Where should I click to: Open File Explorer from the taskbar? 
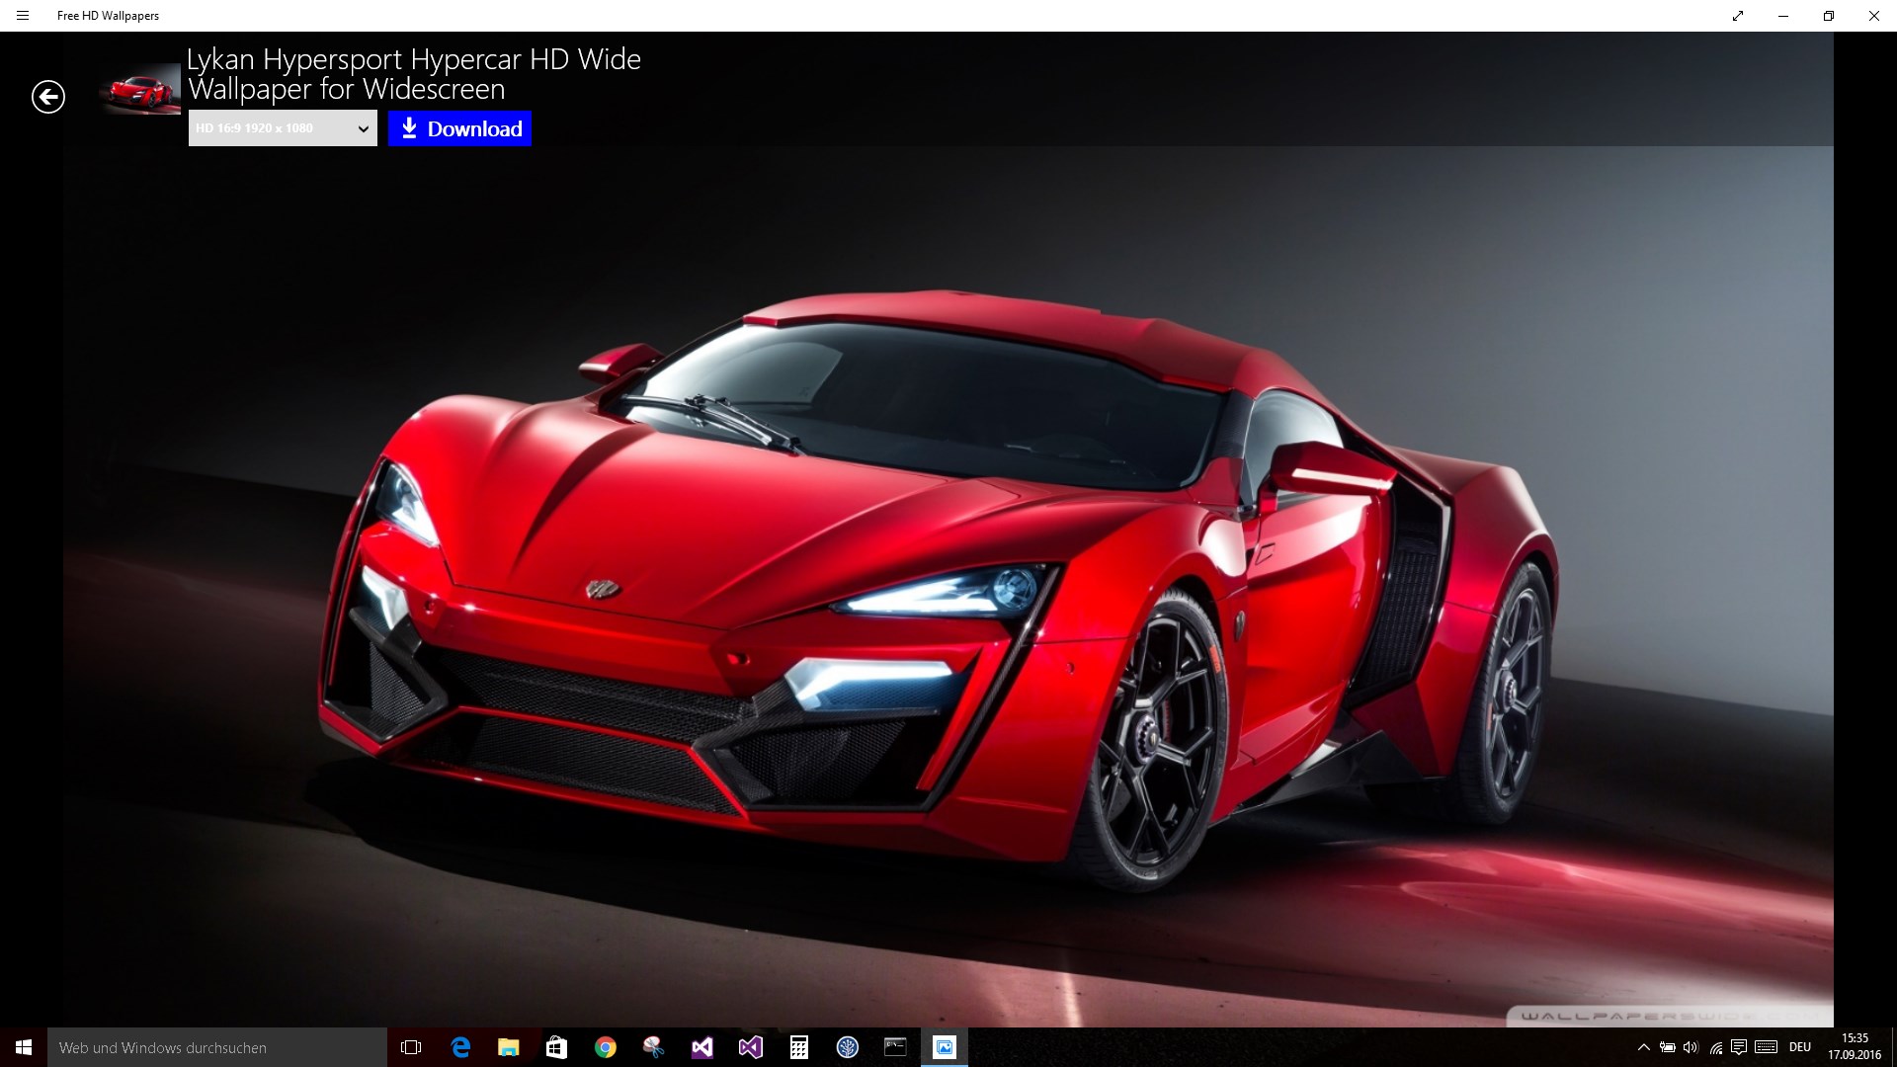click(x=508, y=1047)
